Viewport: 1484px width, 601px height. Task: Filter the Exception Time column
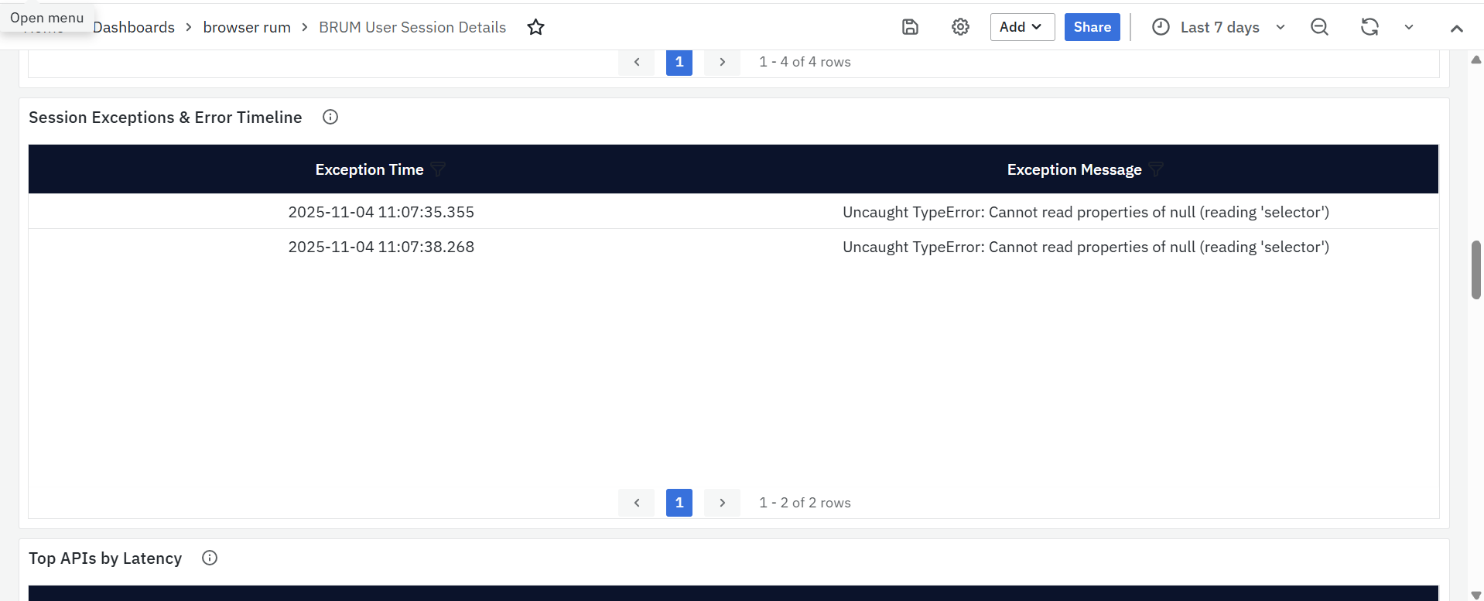coord(438,169)
